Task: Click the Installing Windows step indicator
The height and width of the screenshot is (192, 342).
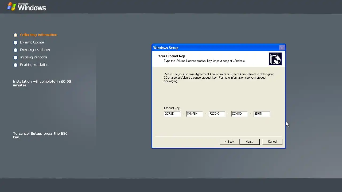Action: point(15,57)
